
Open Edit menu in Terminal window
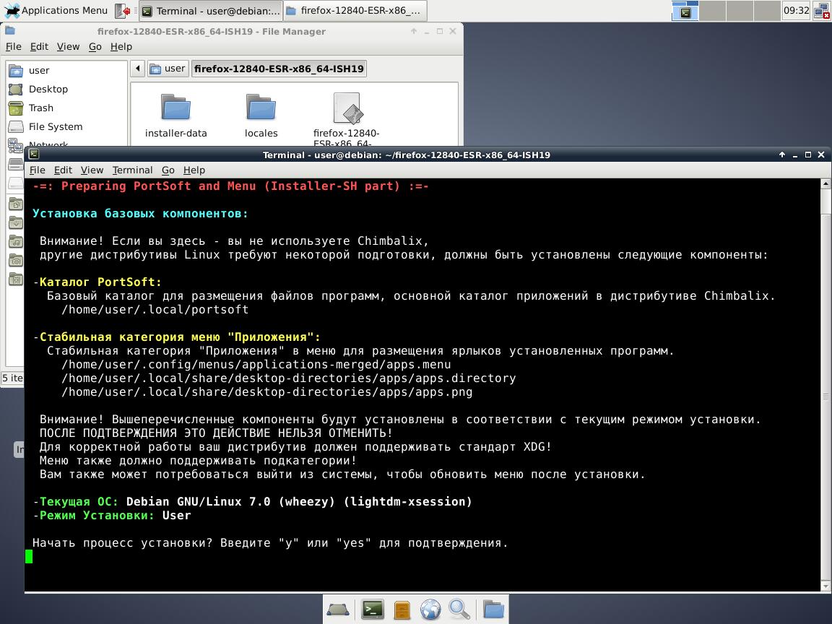pyautogui.click(x=63, y=170)
